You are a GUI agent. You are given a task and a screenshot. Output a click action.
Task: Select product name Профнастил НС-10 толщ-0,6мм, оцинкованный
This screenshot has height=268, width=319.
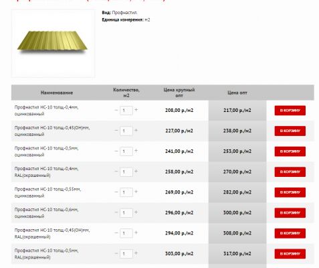pos(46,213)
